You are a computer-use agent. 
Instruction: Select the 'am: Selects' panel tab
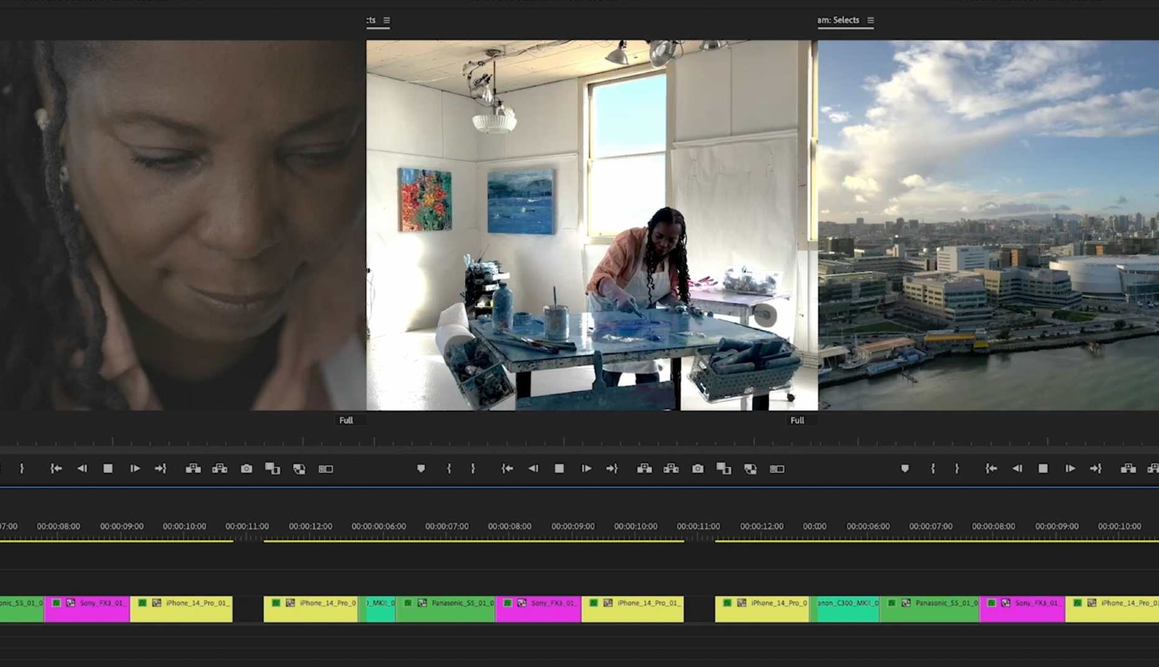(x=838, y=20)
